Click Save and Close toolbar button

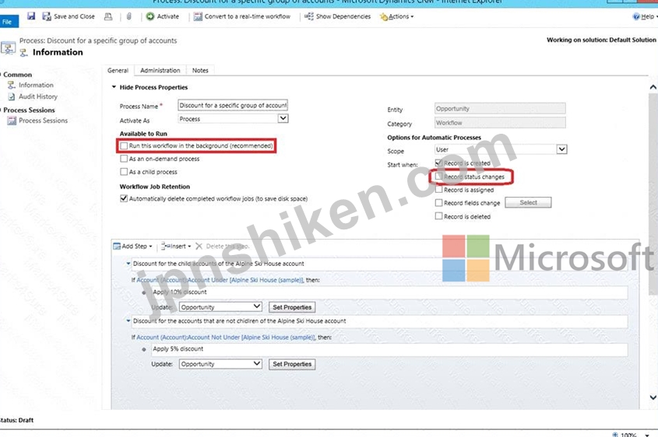coord(69,16)
